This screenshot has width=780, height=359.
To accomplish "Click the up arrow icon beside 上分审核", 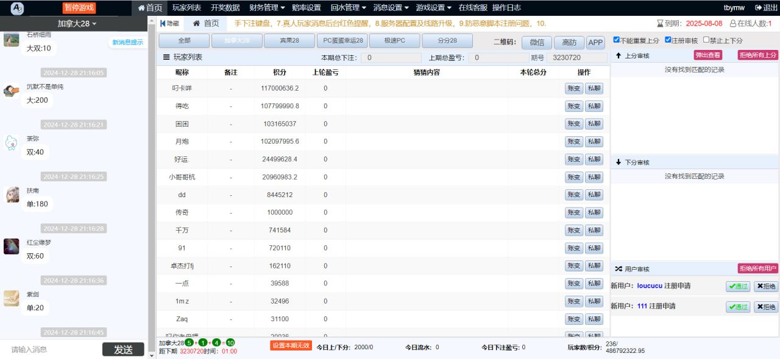I will point(619,55).
